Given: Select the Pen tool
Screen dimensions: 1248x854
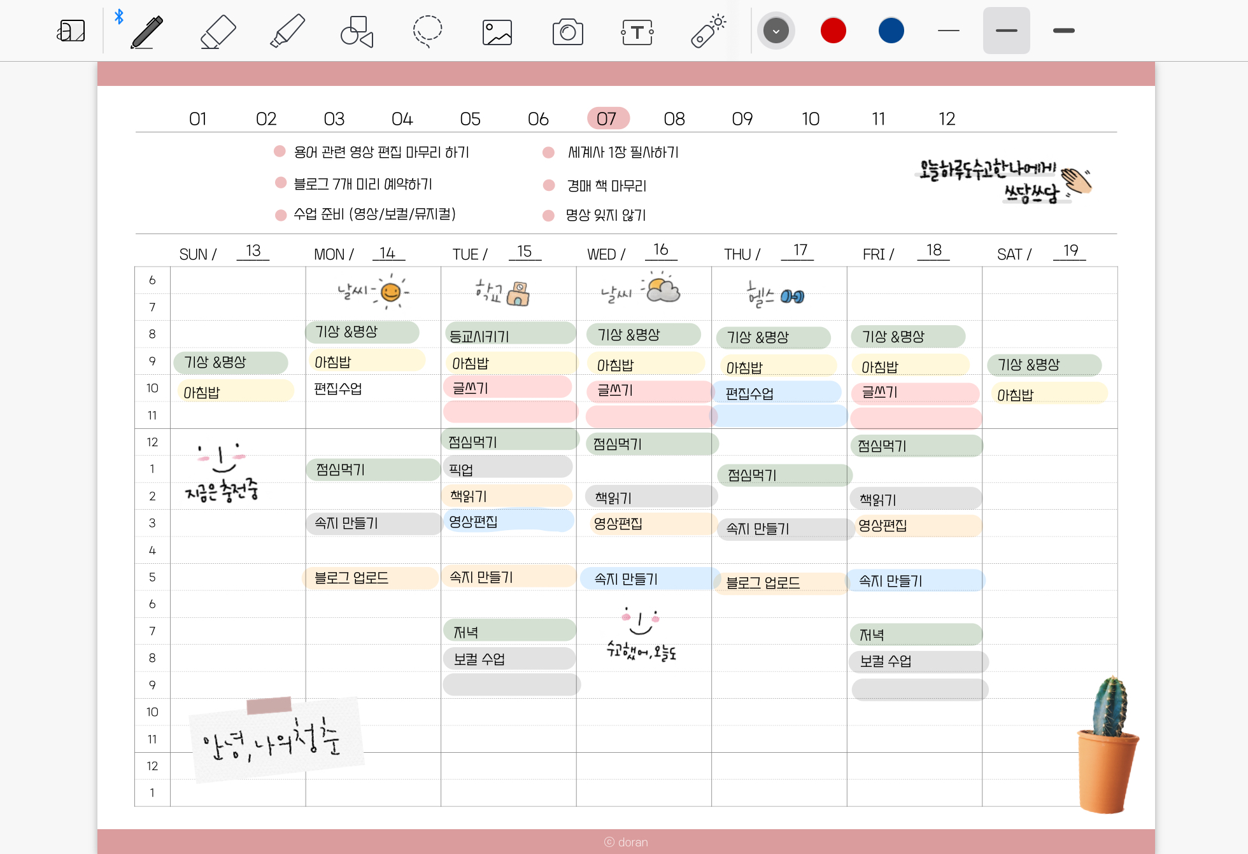Looking at the screenshot, I should tap(147, 31).
